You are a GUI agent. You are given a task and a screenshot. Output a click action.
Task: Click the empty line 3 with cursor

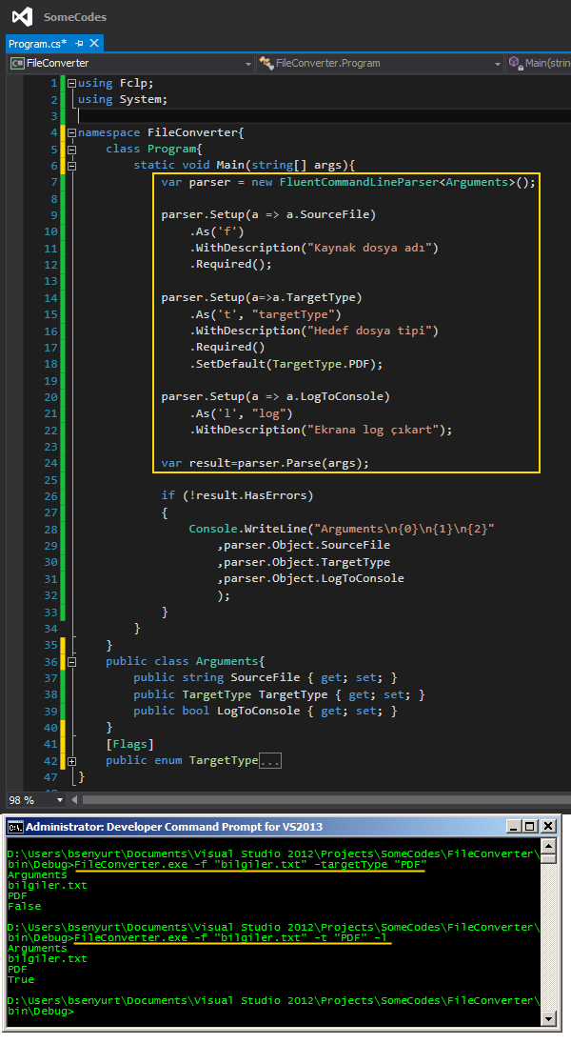pyautogui.click(x=324, y=116)
